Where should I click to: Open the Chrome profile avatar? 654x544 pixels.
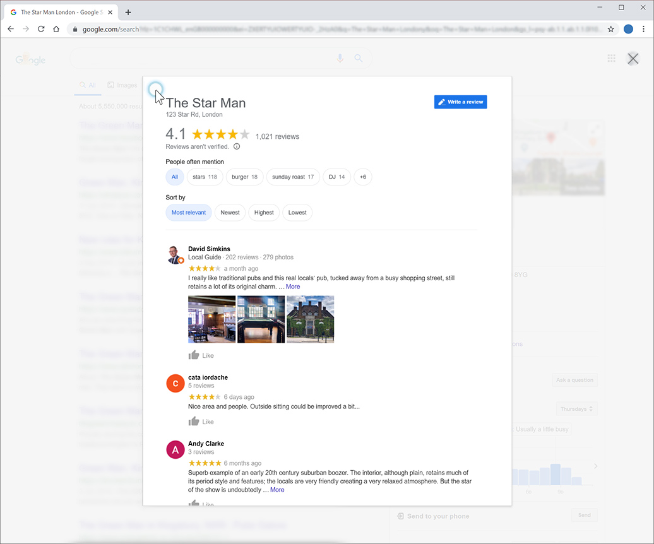pyautogui.click(x=628, y=29)
